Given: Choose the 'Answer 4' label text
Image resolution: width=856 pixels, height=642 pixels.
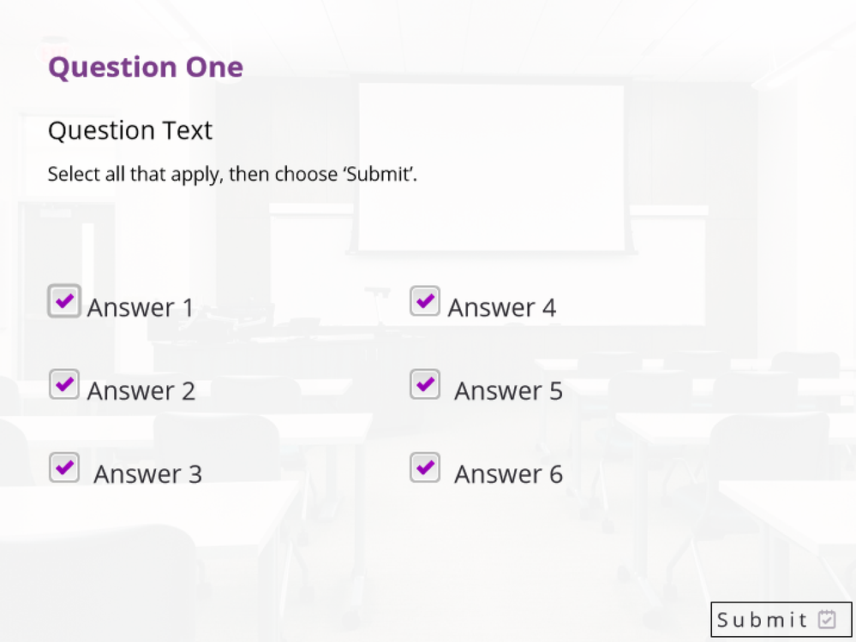Looking at the screenshot, I should 502,308.
